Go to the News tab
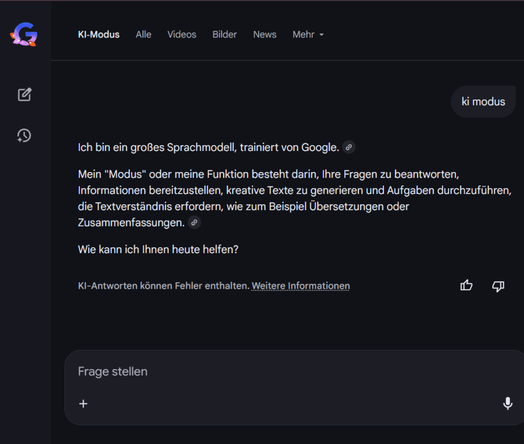The width and height of the screenshot is (524, 444). [x=265, y=35]
